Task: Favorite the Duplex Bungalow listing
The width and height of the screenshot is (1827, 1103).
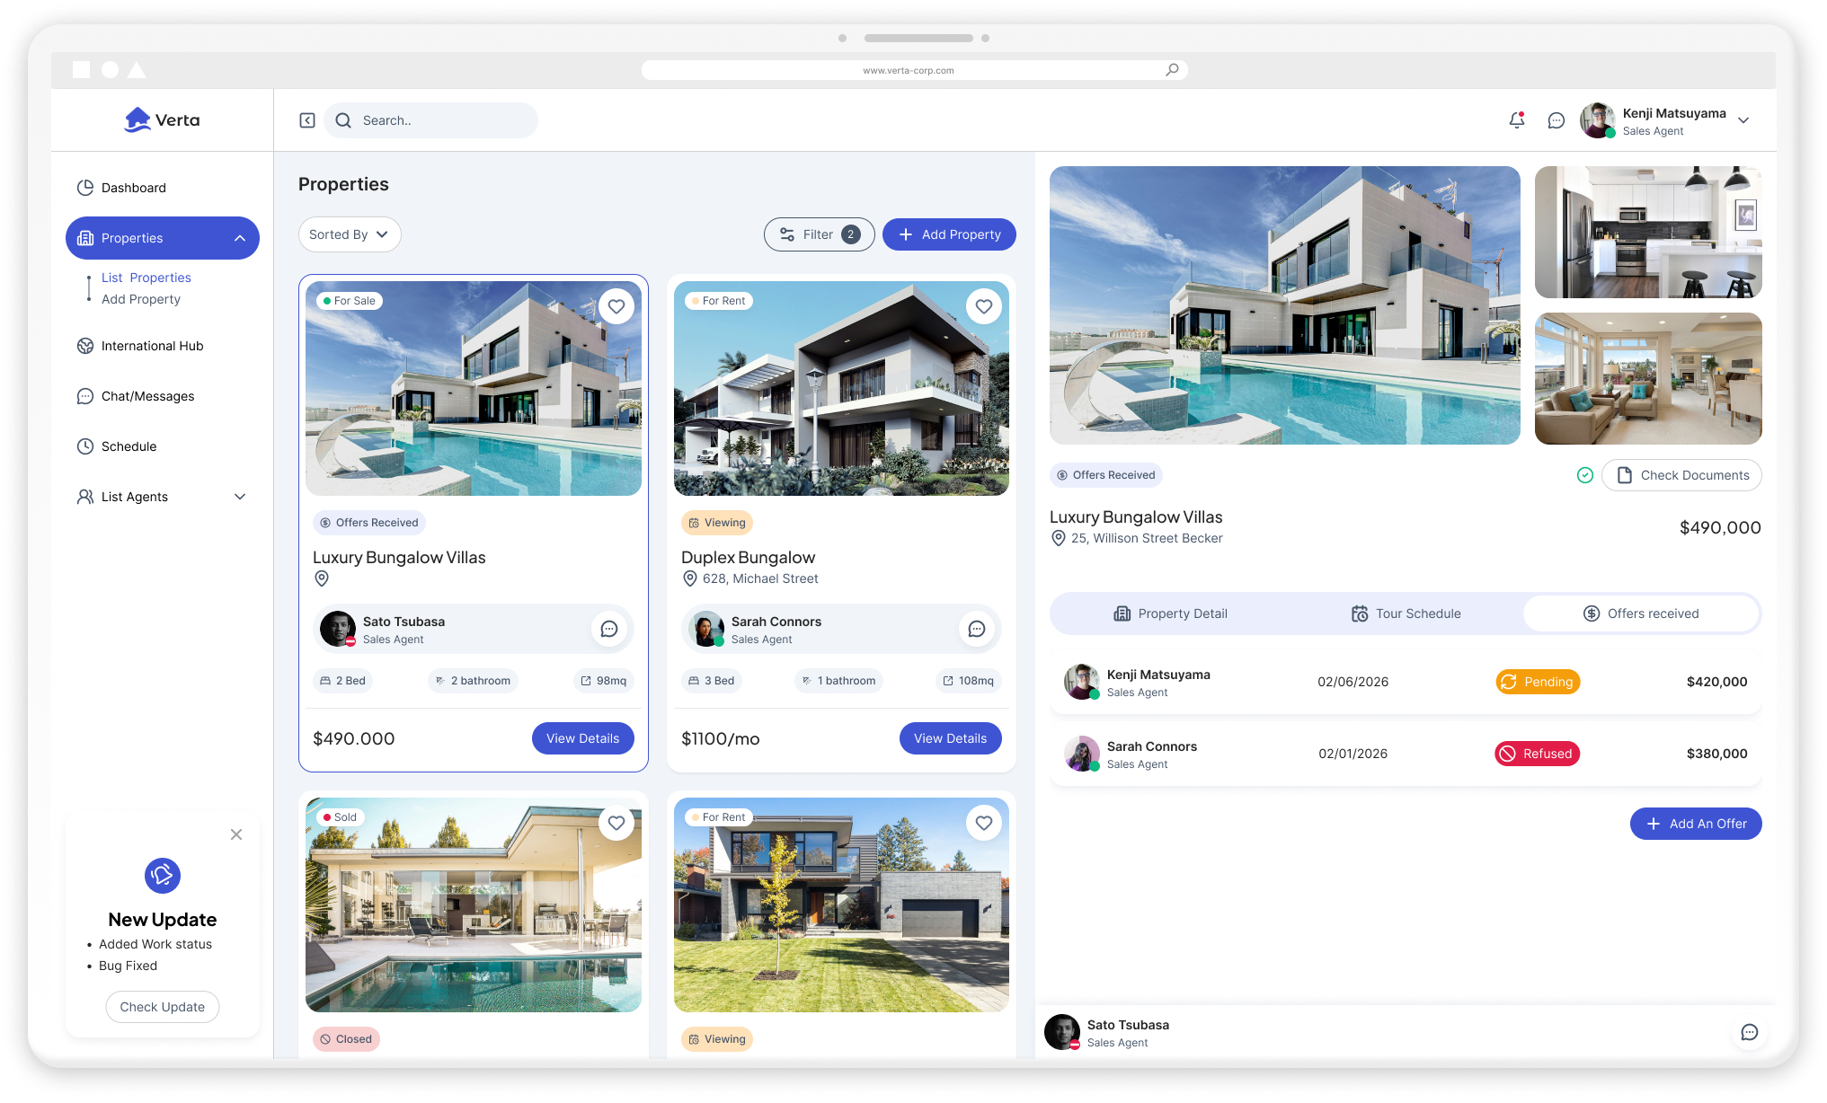Action: tap(984, 306)
